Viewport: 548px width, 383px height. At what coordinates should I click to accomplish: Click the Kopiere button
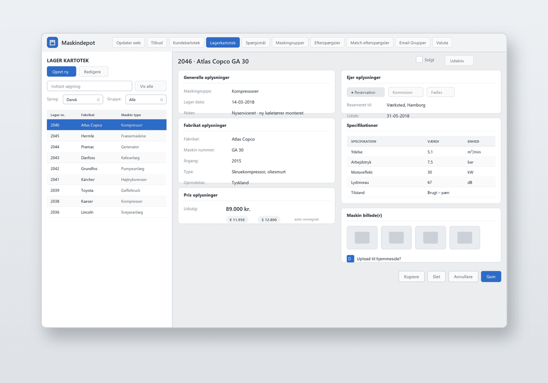tap(411, 277)
